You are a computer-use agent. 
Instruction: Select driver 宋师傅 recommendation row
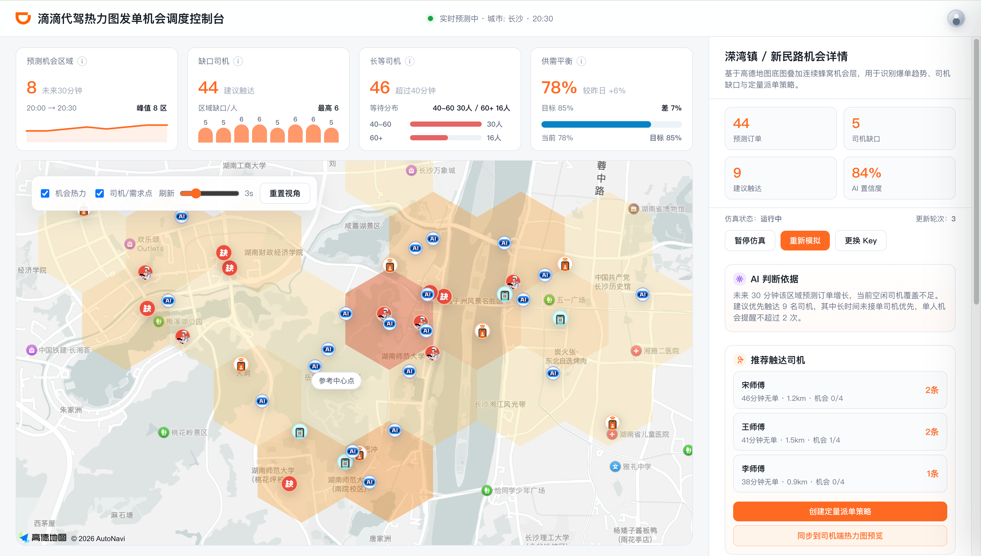click(x=840, y=390)
